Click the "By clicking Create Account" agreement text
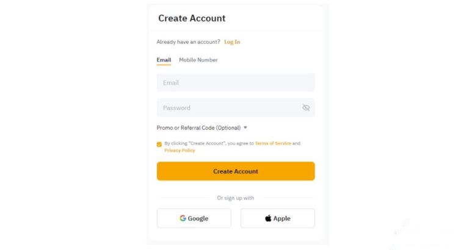Viewport: 458px width, 250px height. 209,143
